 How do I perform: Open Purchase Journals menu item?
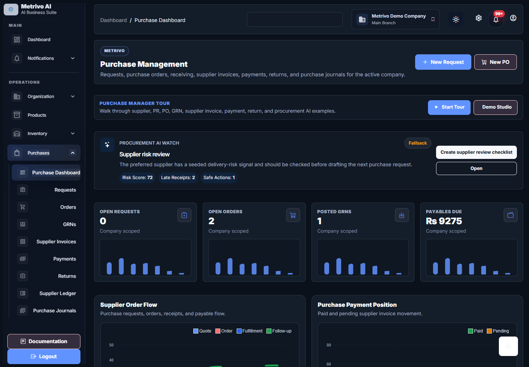(47, 310)
